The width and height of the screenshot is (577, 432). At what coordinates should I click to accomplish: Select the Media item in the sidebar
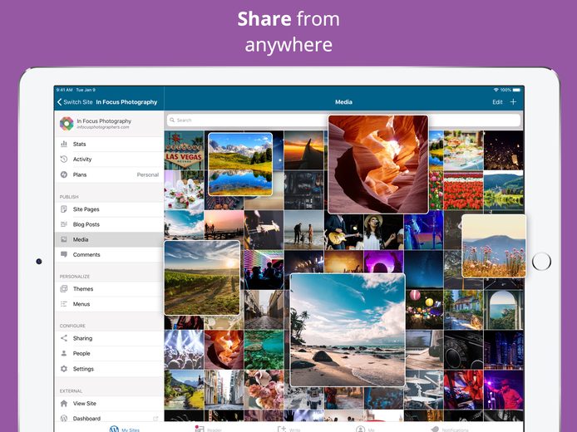coord(109,239)
